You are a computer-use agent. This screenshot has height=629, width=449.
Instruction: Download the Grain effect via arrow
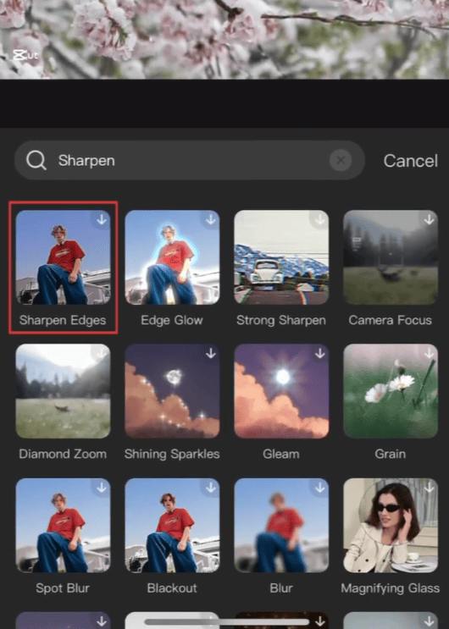click(x=430, y=353)
